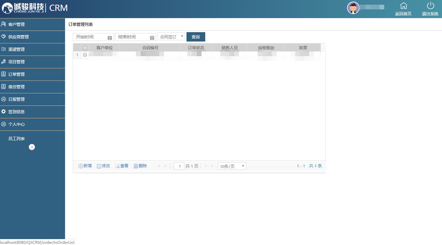Open the 开始时间 calendar picker icon
442x245 pixels.
click(110, 38)
